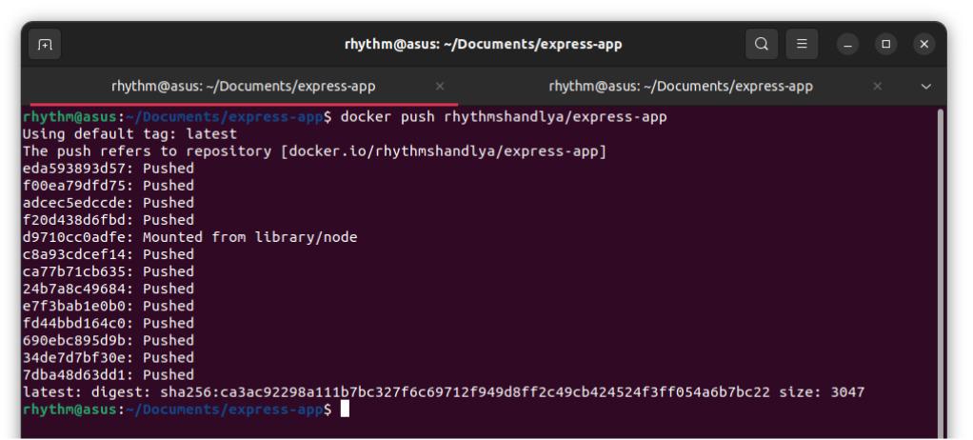Viewport: 973px width, 440px height.
Task: Click the docker push command text
Action: click(504, 117)
